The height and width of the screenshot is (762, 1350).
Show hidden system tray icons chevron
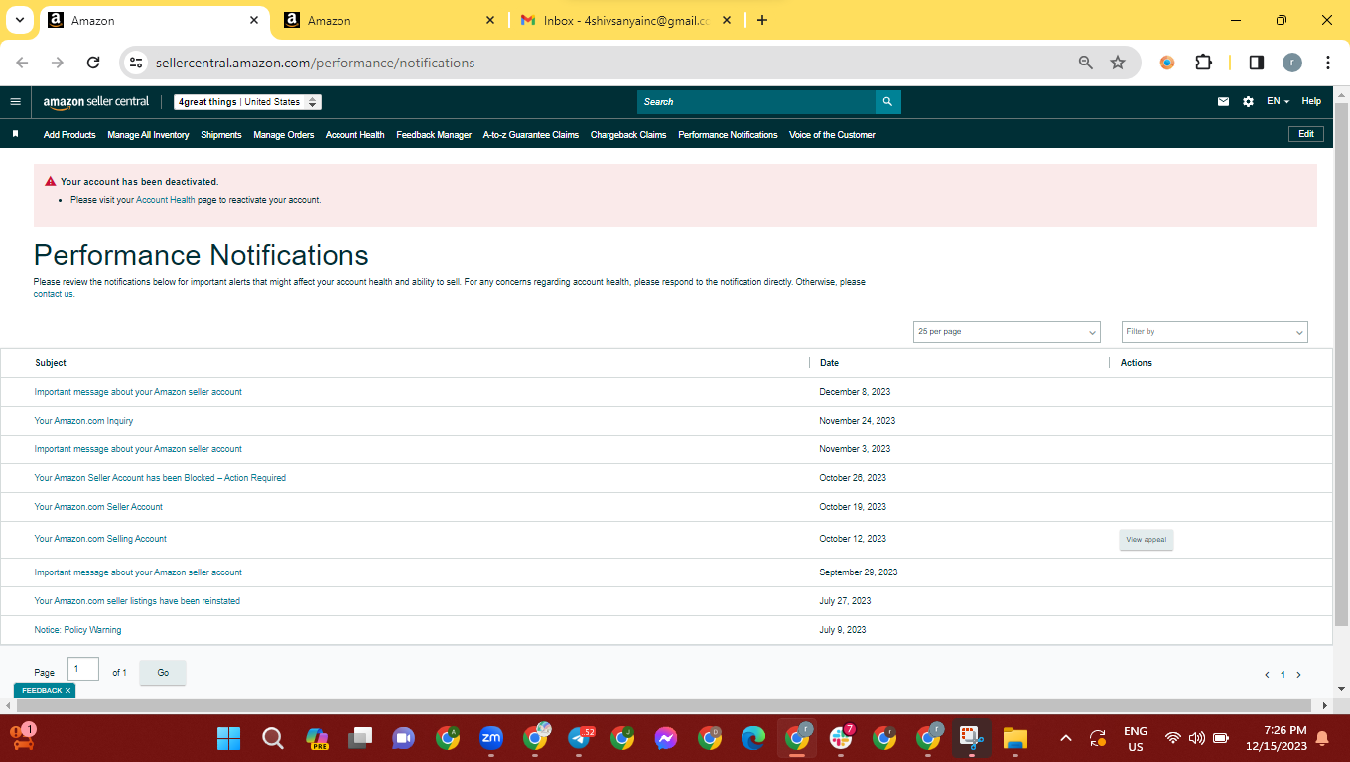(x=1066, y=738)
